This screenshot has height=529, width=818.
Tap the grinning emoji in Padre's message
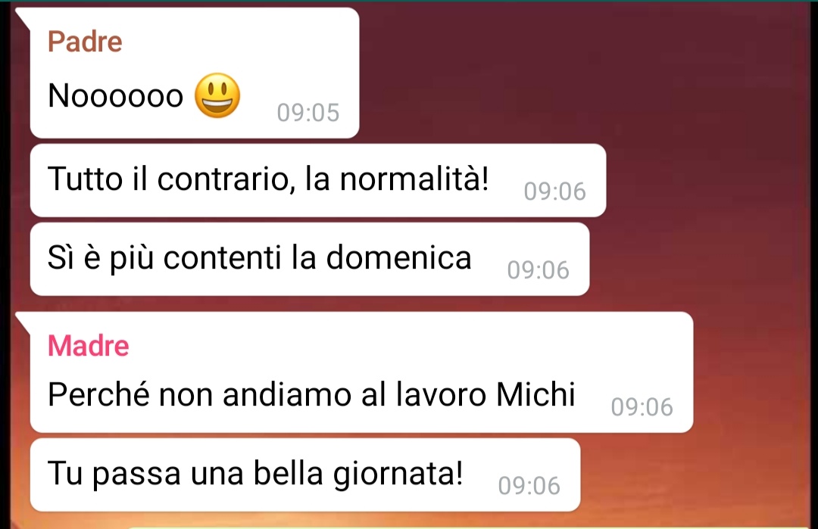(x=217, y=95)
